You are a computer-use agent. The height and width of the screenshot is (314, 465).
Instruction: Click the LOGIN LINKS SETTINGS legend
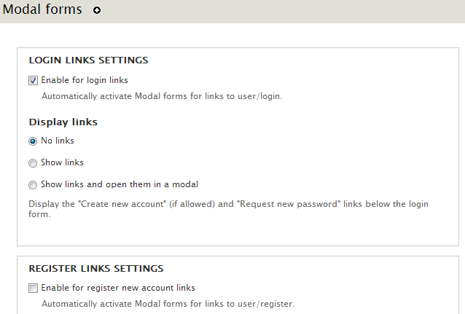[88, 60]
